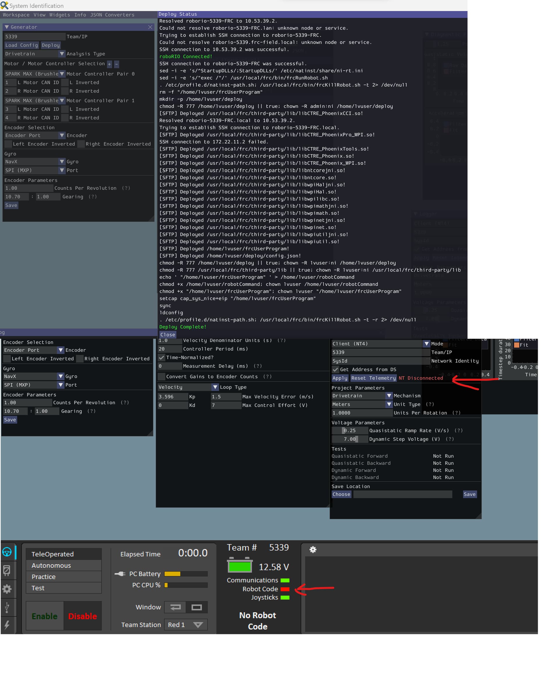Open Driver Station USB Devices tab icon

click(x=7, y=608)
